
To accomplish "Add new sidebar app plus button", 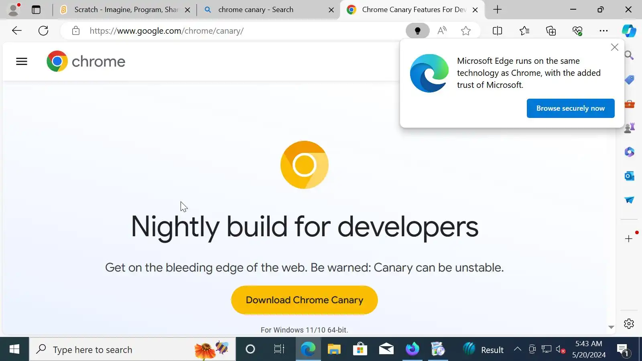I will click(x=629, y=239).
